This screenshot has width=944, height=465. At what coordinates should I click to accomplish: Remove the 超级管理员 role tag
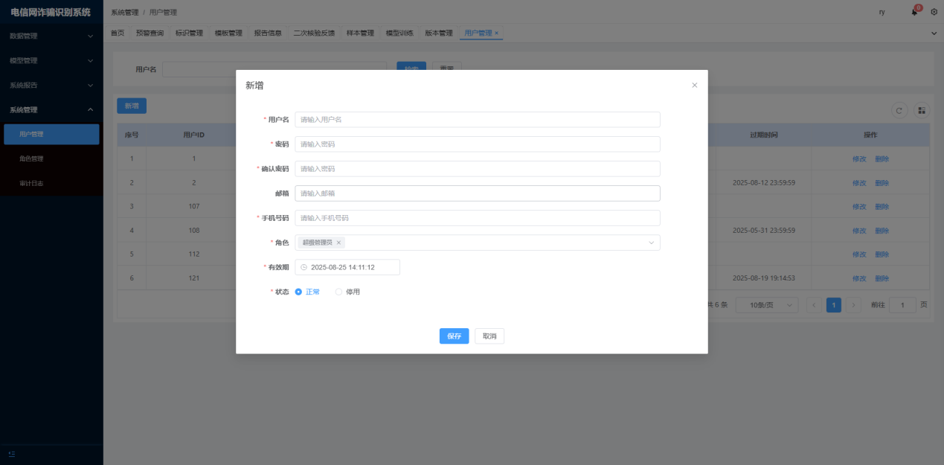click(x=338, y=243)
